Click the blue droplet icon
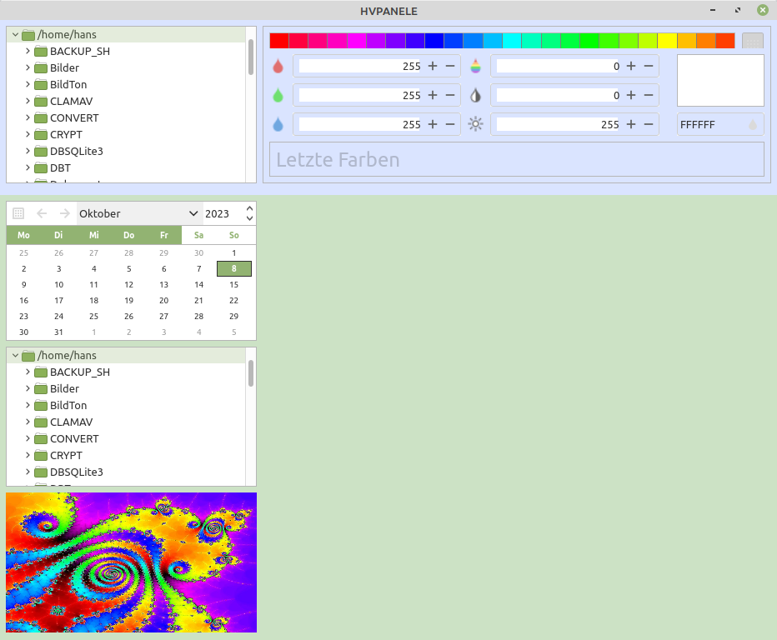 [278, 124]
